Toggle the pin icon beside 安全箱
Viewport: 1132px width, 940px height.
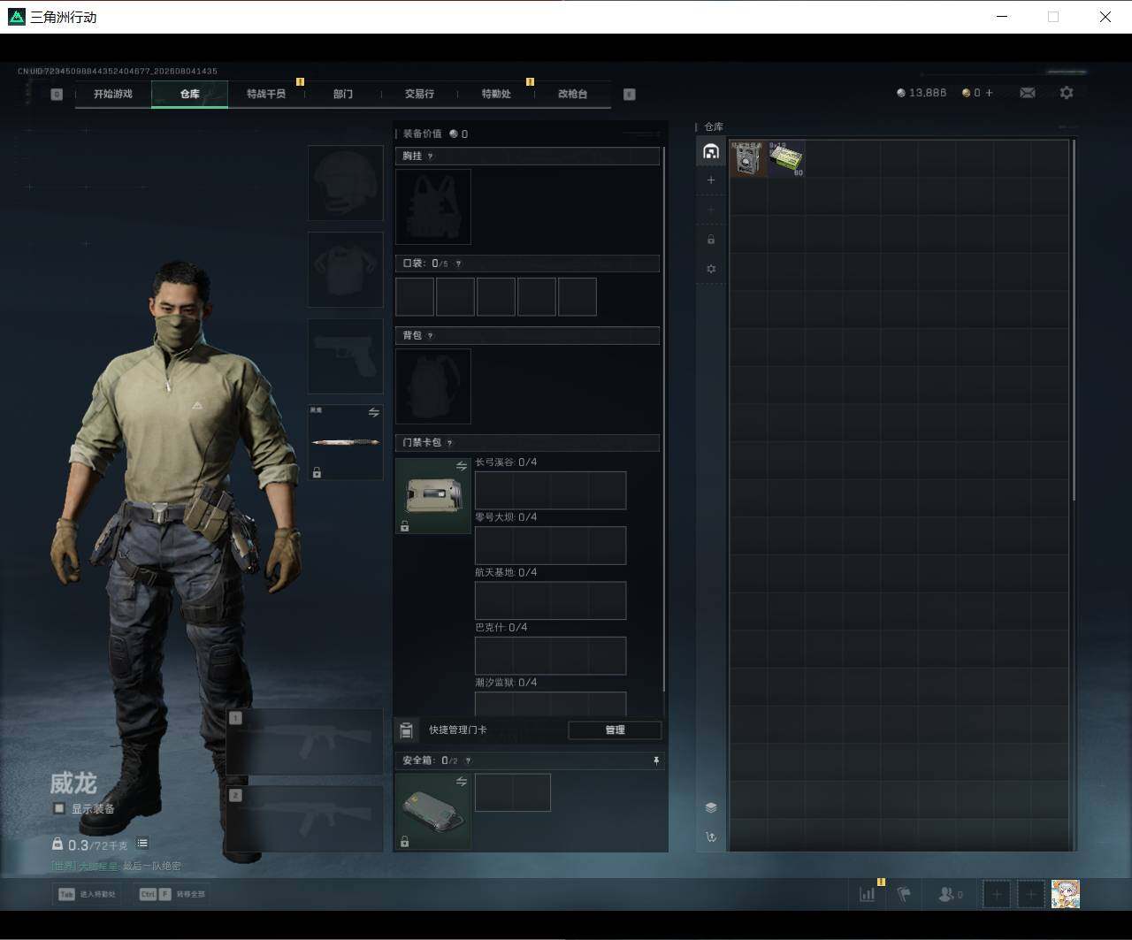click(x=656, y=760)
